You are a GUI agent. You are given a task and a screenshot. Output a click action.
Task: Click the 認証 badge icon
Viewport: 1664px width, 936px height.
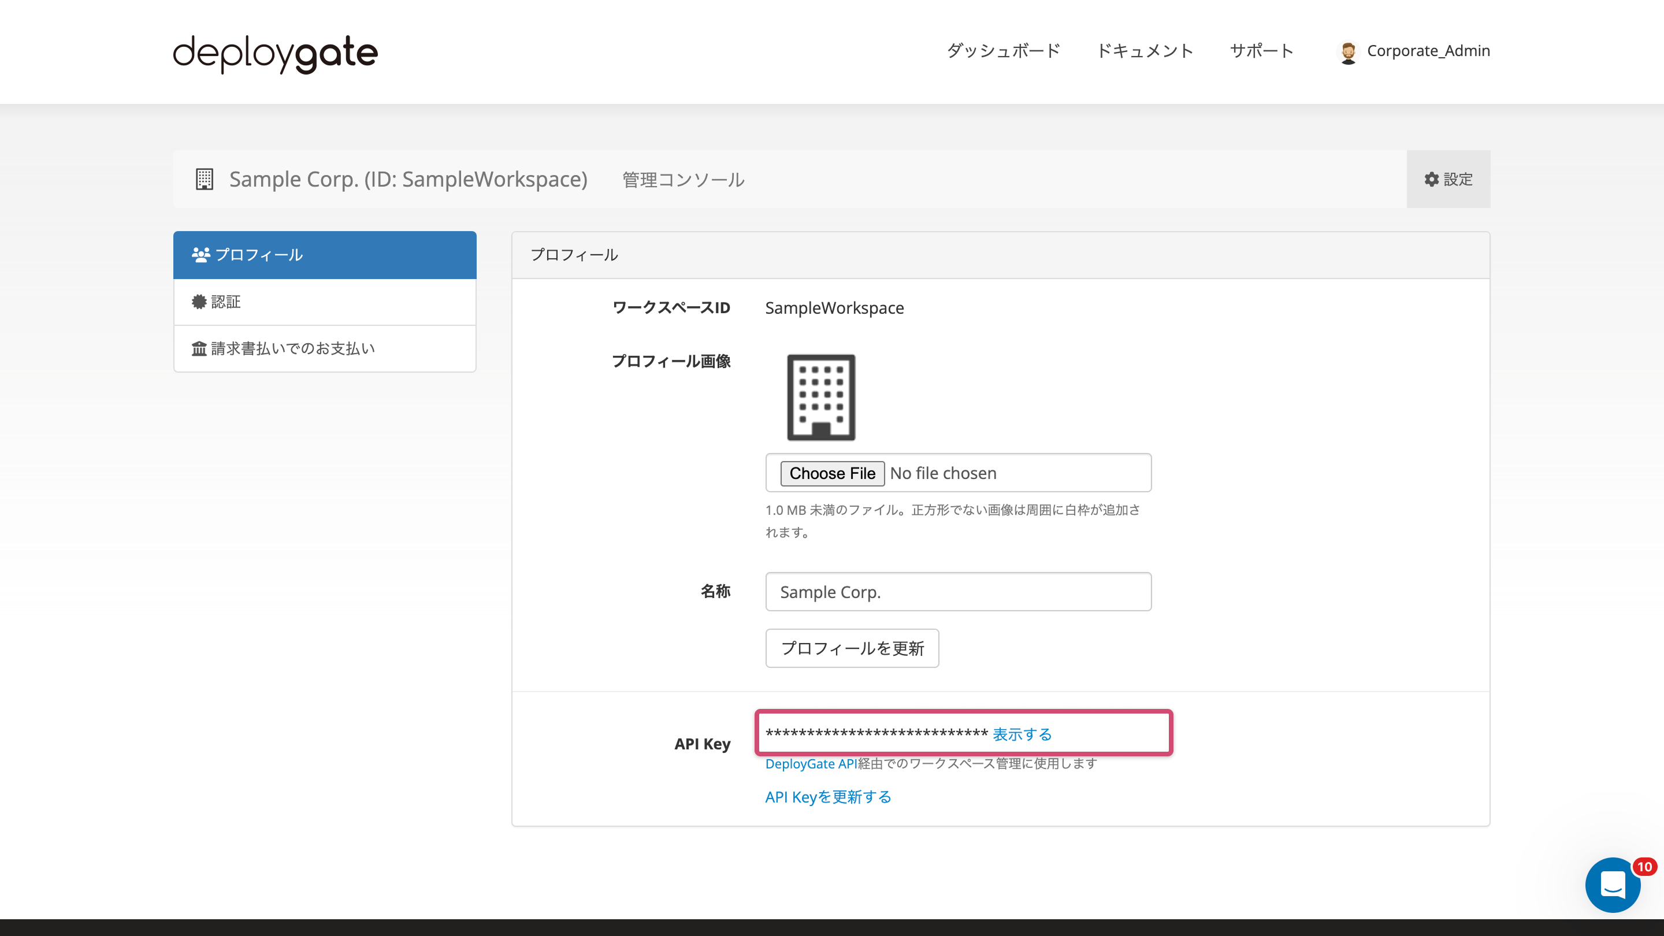(x=199, y=301)
